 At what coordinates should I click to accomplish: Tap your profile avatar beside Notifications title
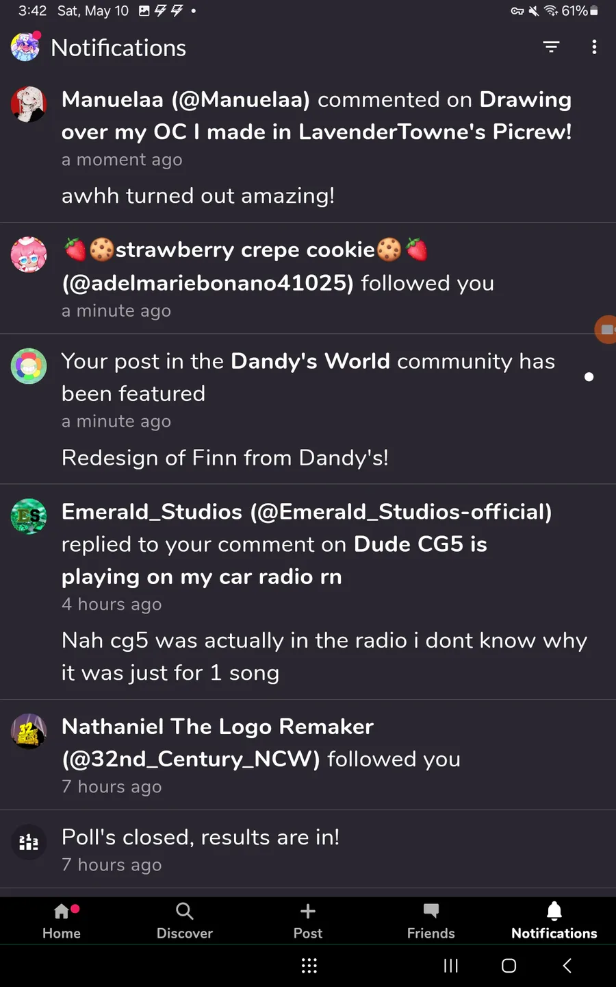click(26, 47)
